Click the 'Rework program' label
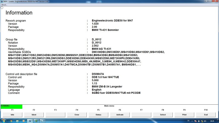The width and height of the screenshot is (219, 123). point(16,21)
